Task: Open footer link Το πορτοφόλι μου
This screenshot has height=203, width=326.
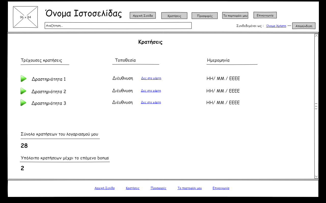Action: pyautogui.click(x=189, y=188)
